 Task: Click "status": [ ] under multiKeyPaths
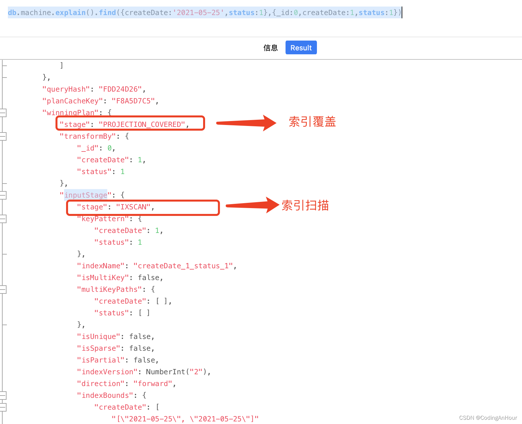pos(122,313)
